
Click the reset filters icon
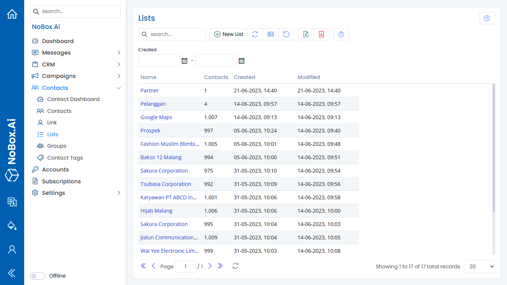286,34
